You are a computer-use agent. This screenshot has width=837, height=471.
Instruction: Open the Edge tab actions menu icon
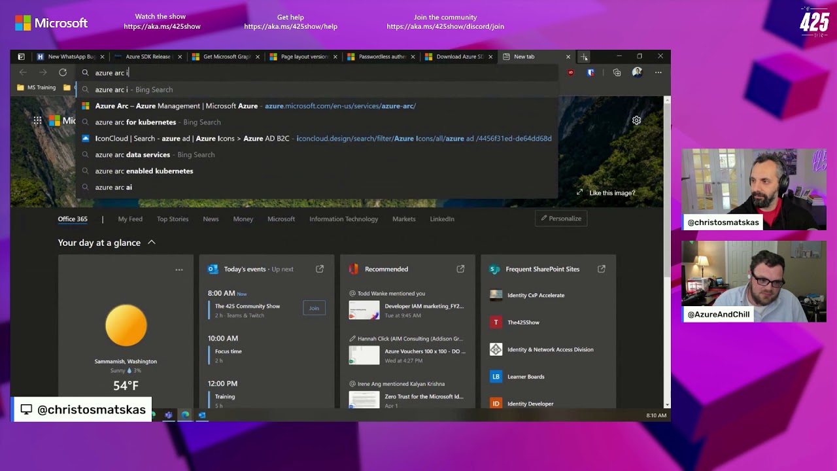[21, 57]
